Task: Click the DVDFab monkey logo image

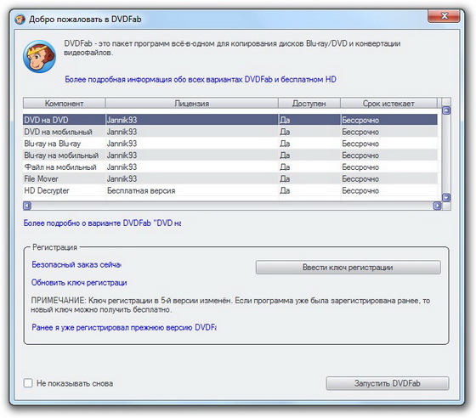Action: 39,56
